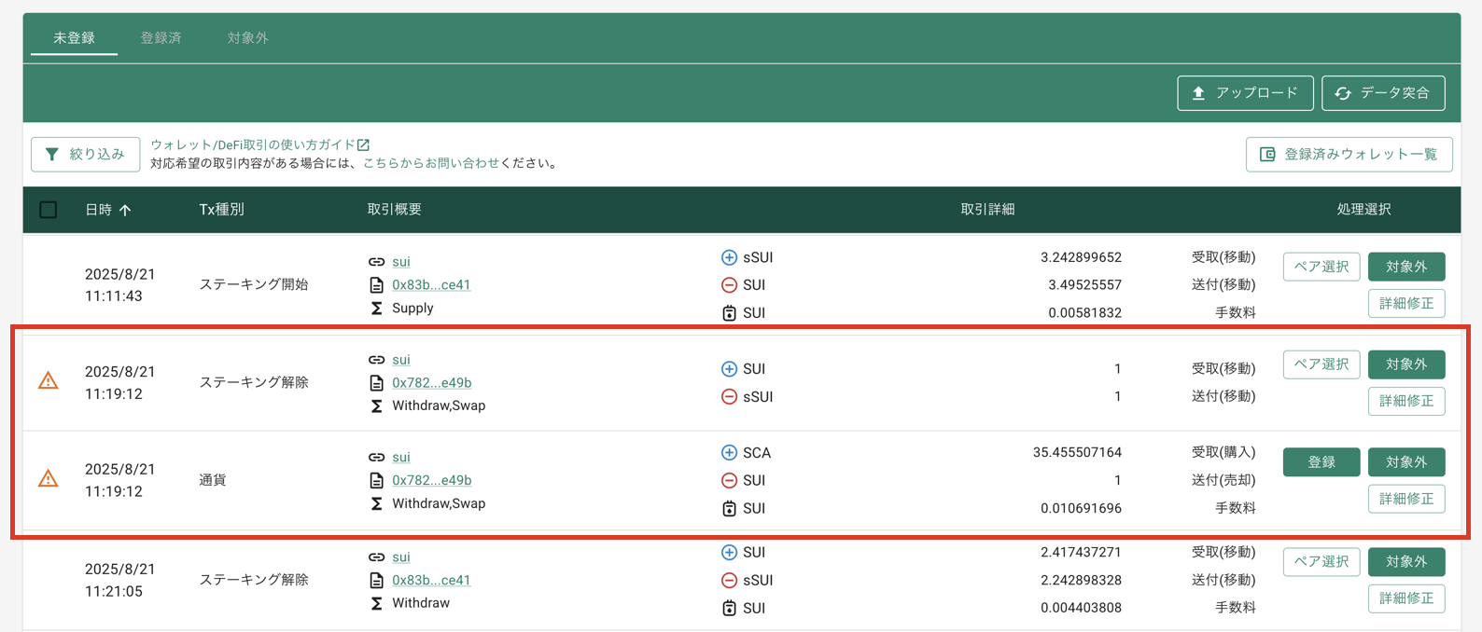Open 登録済みウォレット一覧

click(x=1349, y=154)
